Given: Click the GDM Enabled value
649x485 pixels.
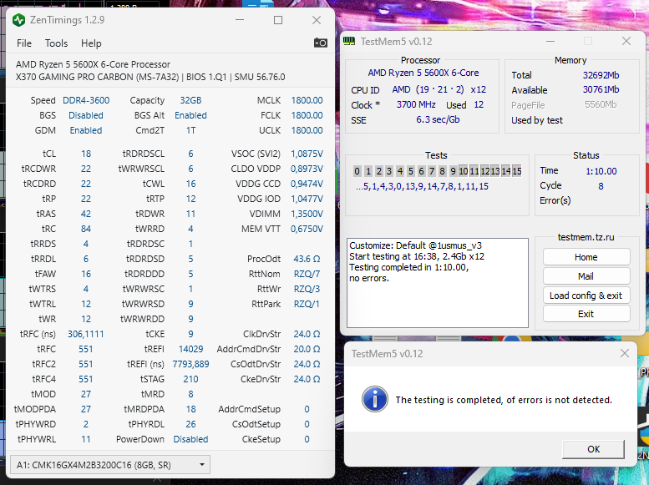Looking at the screenshot, I should click(x=86, y=130).
